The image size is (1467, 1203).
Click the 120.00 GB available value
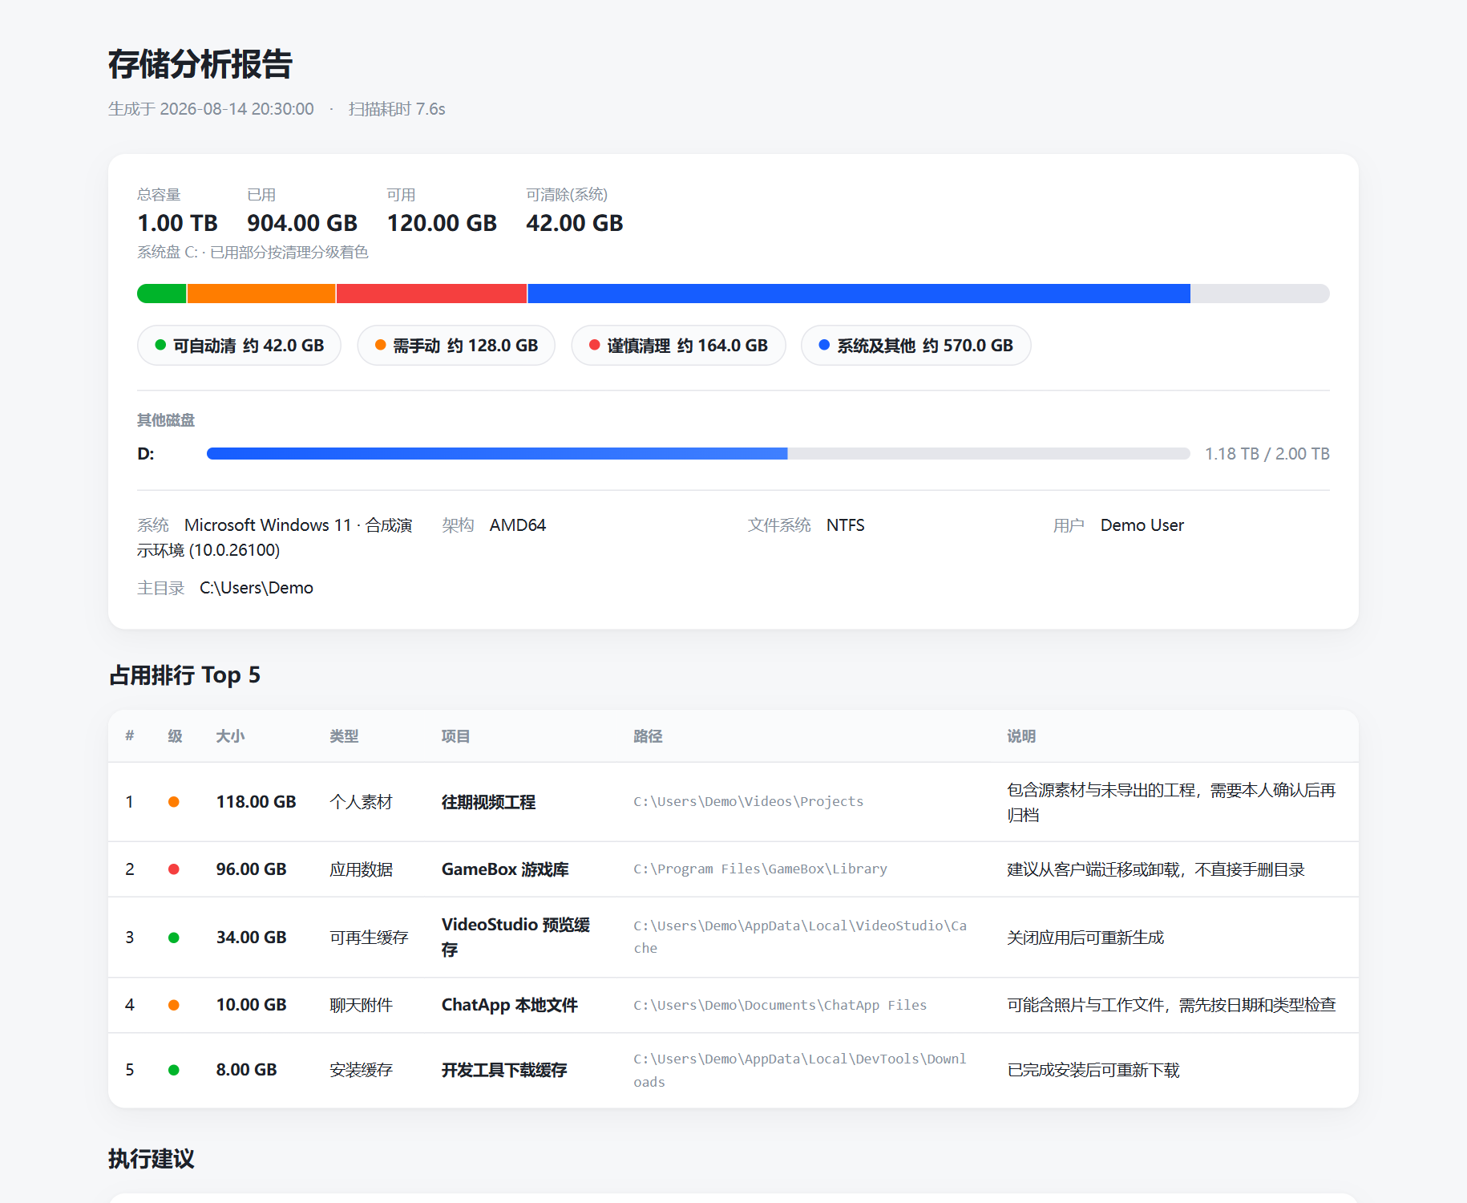[x=442, y=223]
